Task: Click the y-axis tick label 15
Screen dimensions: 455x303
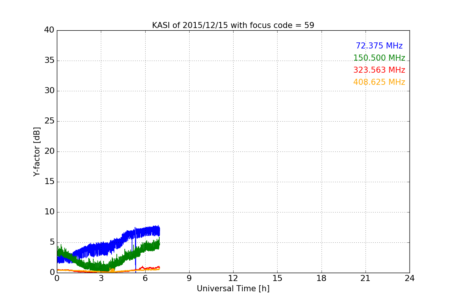Action: pyautogui.click(x=49, y=182)
